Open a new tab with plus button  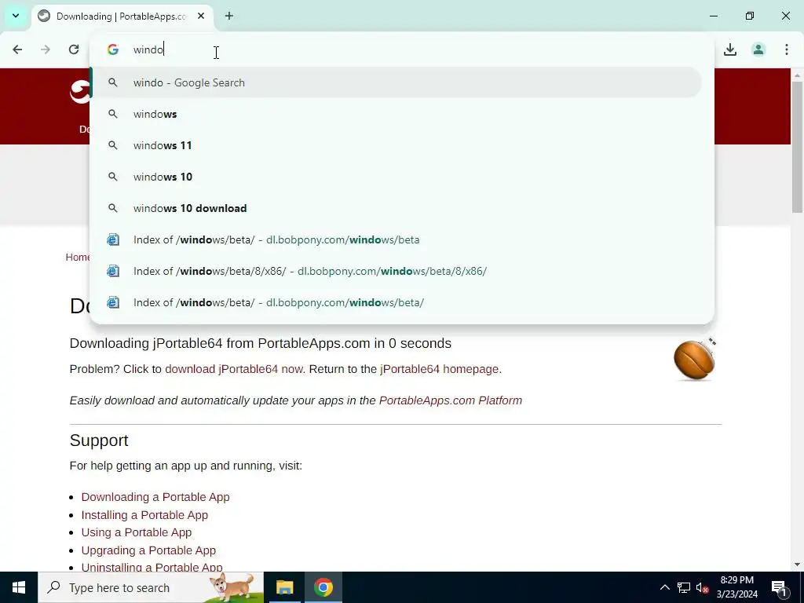click(229, 16)
